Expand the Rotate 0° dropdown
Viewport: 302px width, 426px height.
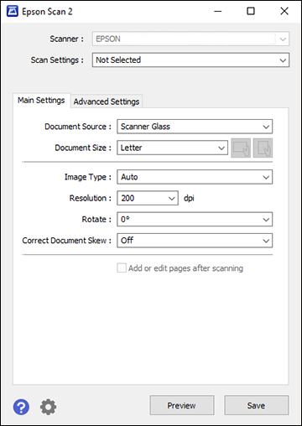coord(195,220)
